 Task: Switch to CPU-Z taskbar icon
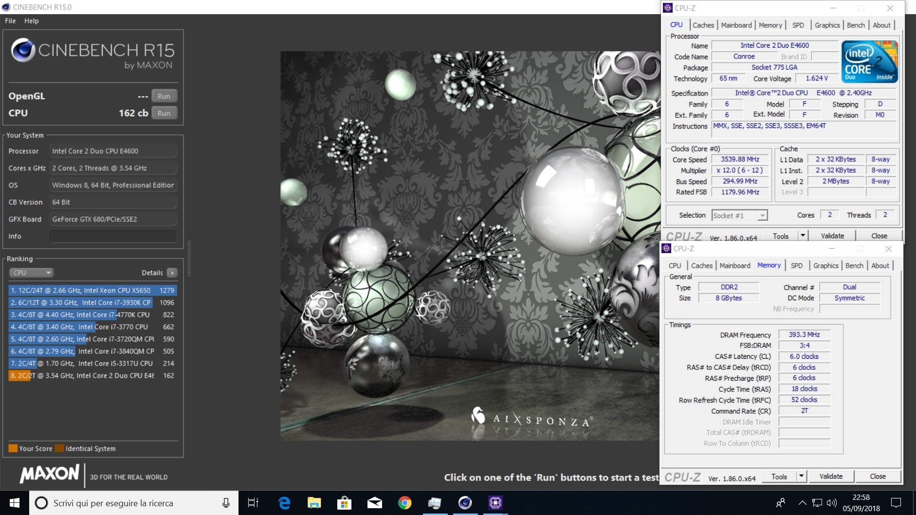pos(495,503)
